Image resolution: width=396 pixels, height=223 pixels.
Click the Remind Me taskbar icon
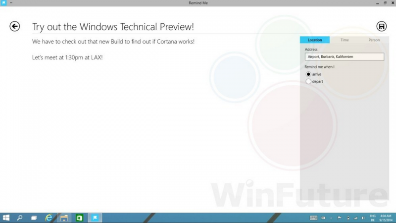pos(95,218)
